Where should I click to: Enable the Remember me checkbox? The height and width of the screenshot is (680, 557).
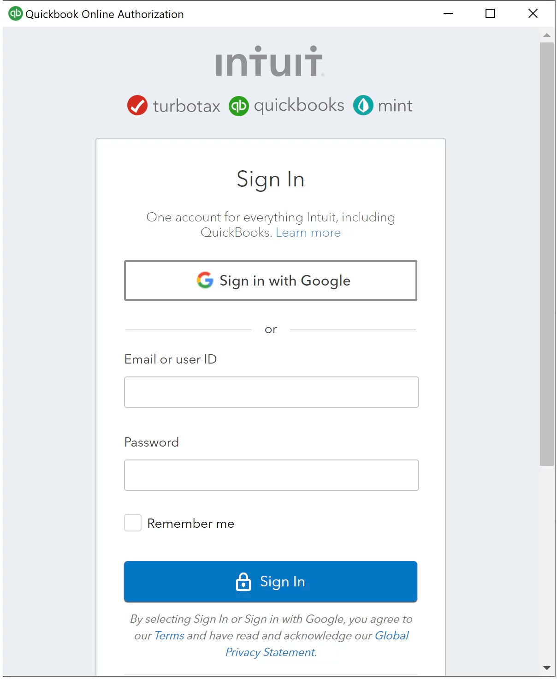132,523
